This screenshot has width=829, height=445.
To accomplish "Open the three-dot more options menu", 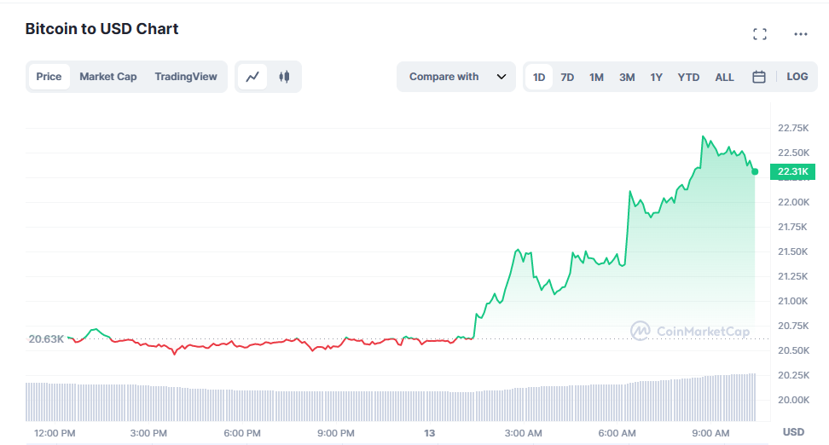I will [x=800, y=34].
